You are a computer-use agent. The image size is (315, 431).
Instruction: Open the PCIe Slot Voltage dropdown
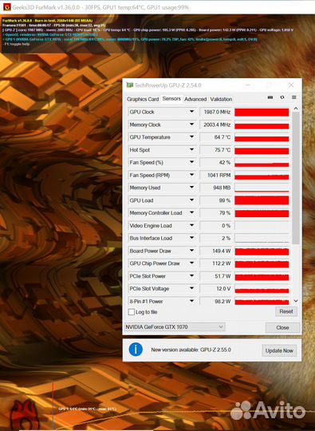[x=191, y=289]
